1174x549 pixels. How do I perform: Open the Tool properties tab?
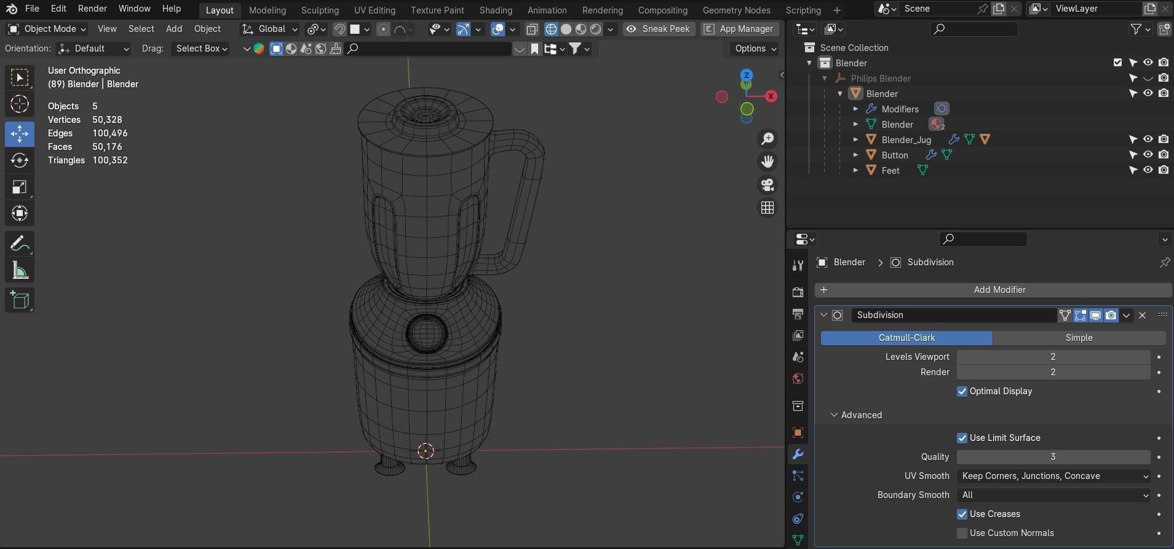point(798,265)
